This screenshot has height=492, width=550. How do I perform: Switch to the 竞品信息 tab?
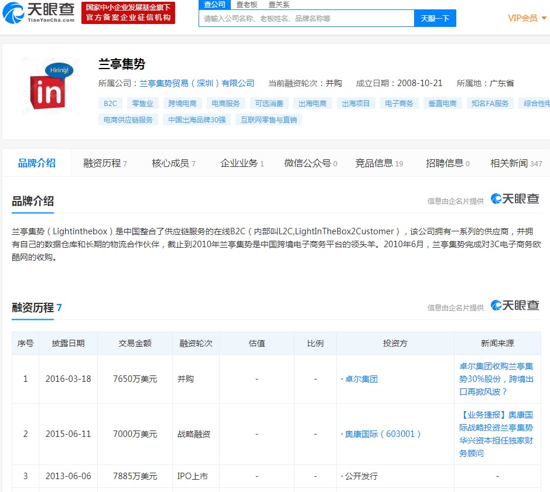pos(379,163)
